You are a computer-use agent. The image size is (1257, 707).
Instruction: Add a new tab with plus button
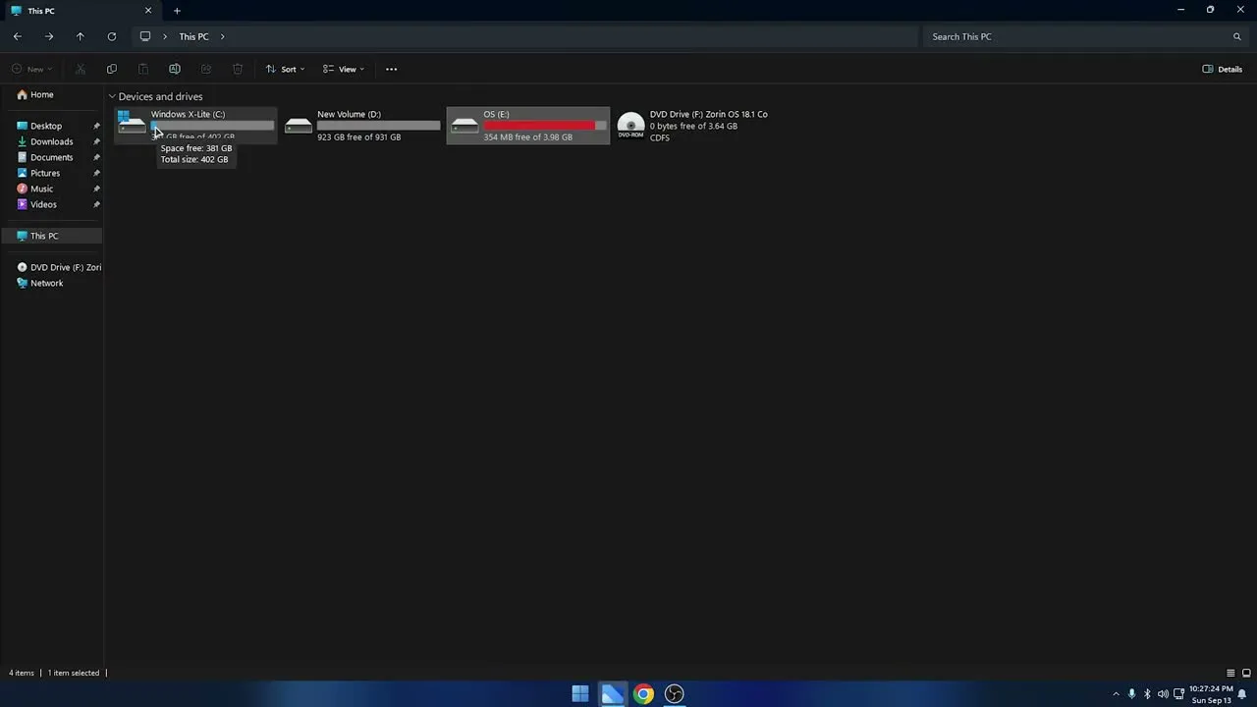pyautogui.click(x=177, y=11)
